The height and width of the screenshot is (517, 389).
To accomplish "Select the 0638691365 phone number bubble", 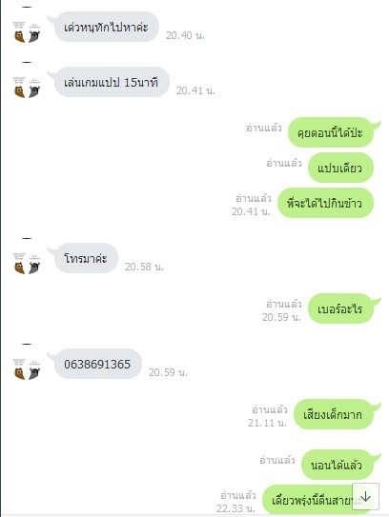I will point(98,364).
